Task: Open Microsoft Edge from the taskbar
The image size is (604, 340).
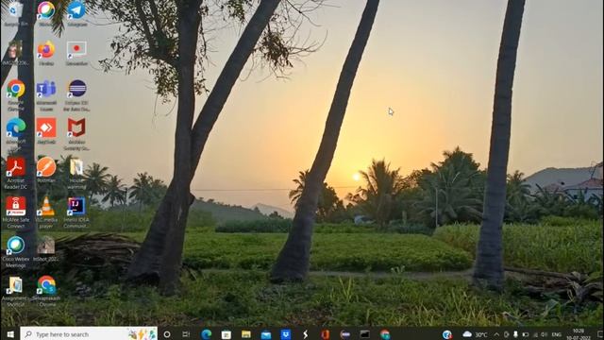Action: [x=206, y=334]
